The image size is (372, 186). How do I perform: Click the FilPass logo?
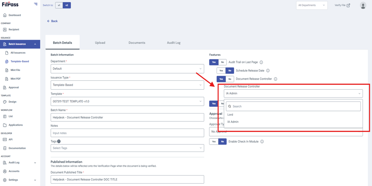pyautogui.click(x=10, y=4)
